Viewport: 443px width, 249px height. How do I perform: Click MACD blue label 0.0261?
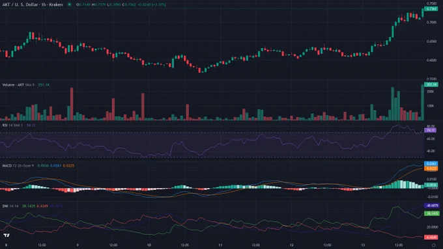click(431, 164)
